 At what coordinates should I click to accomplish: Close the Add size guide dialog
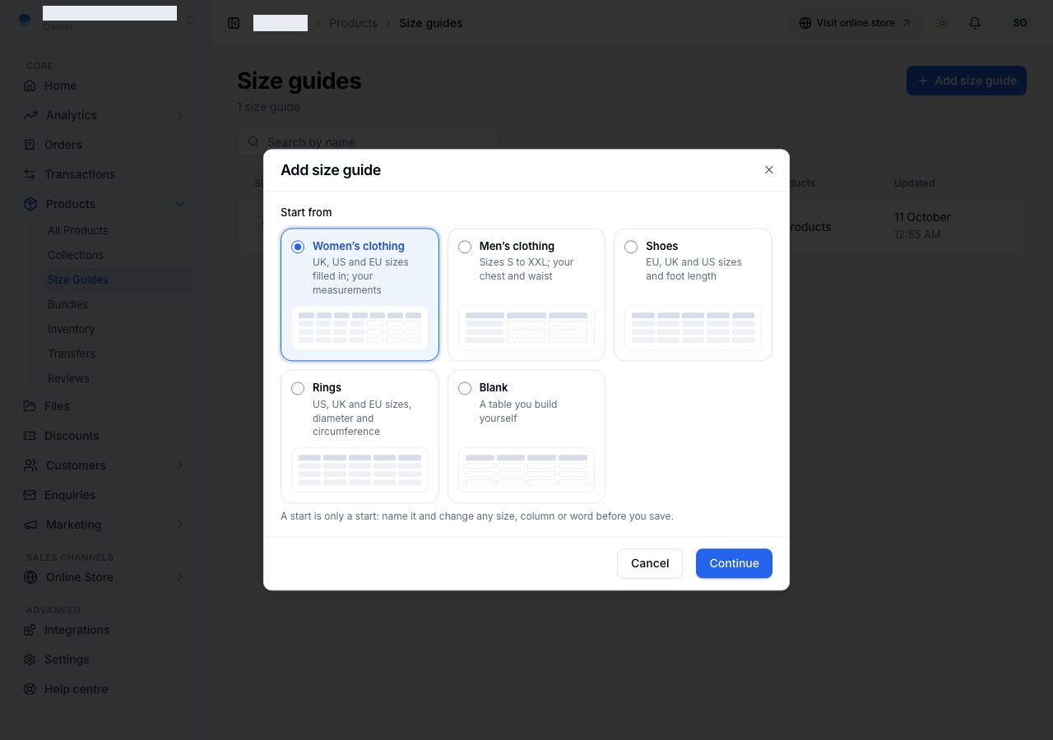[x=769, y=170]
